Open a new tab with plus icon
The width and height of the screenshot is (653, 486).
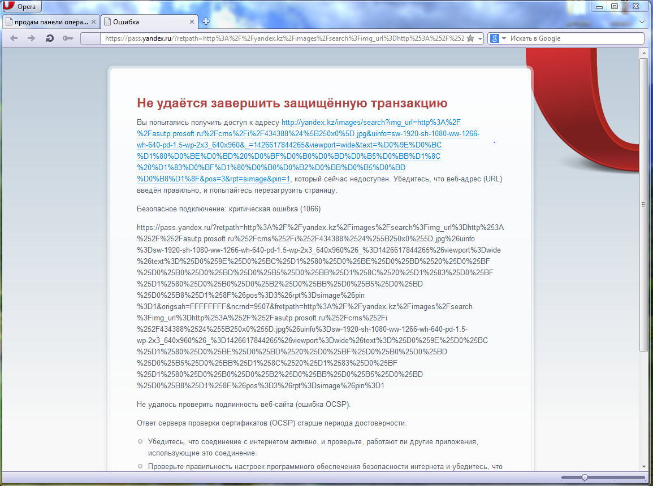pos(206,21)
